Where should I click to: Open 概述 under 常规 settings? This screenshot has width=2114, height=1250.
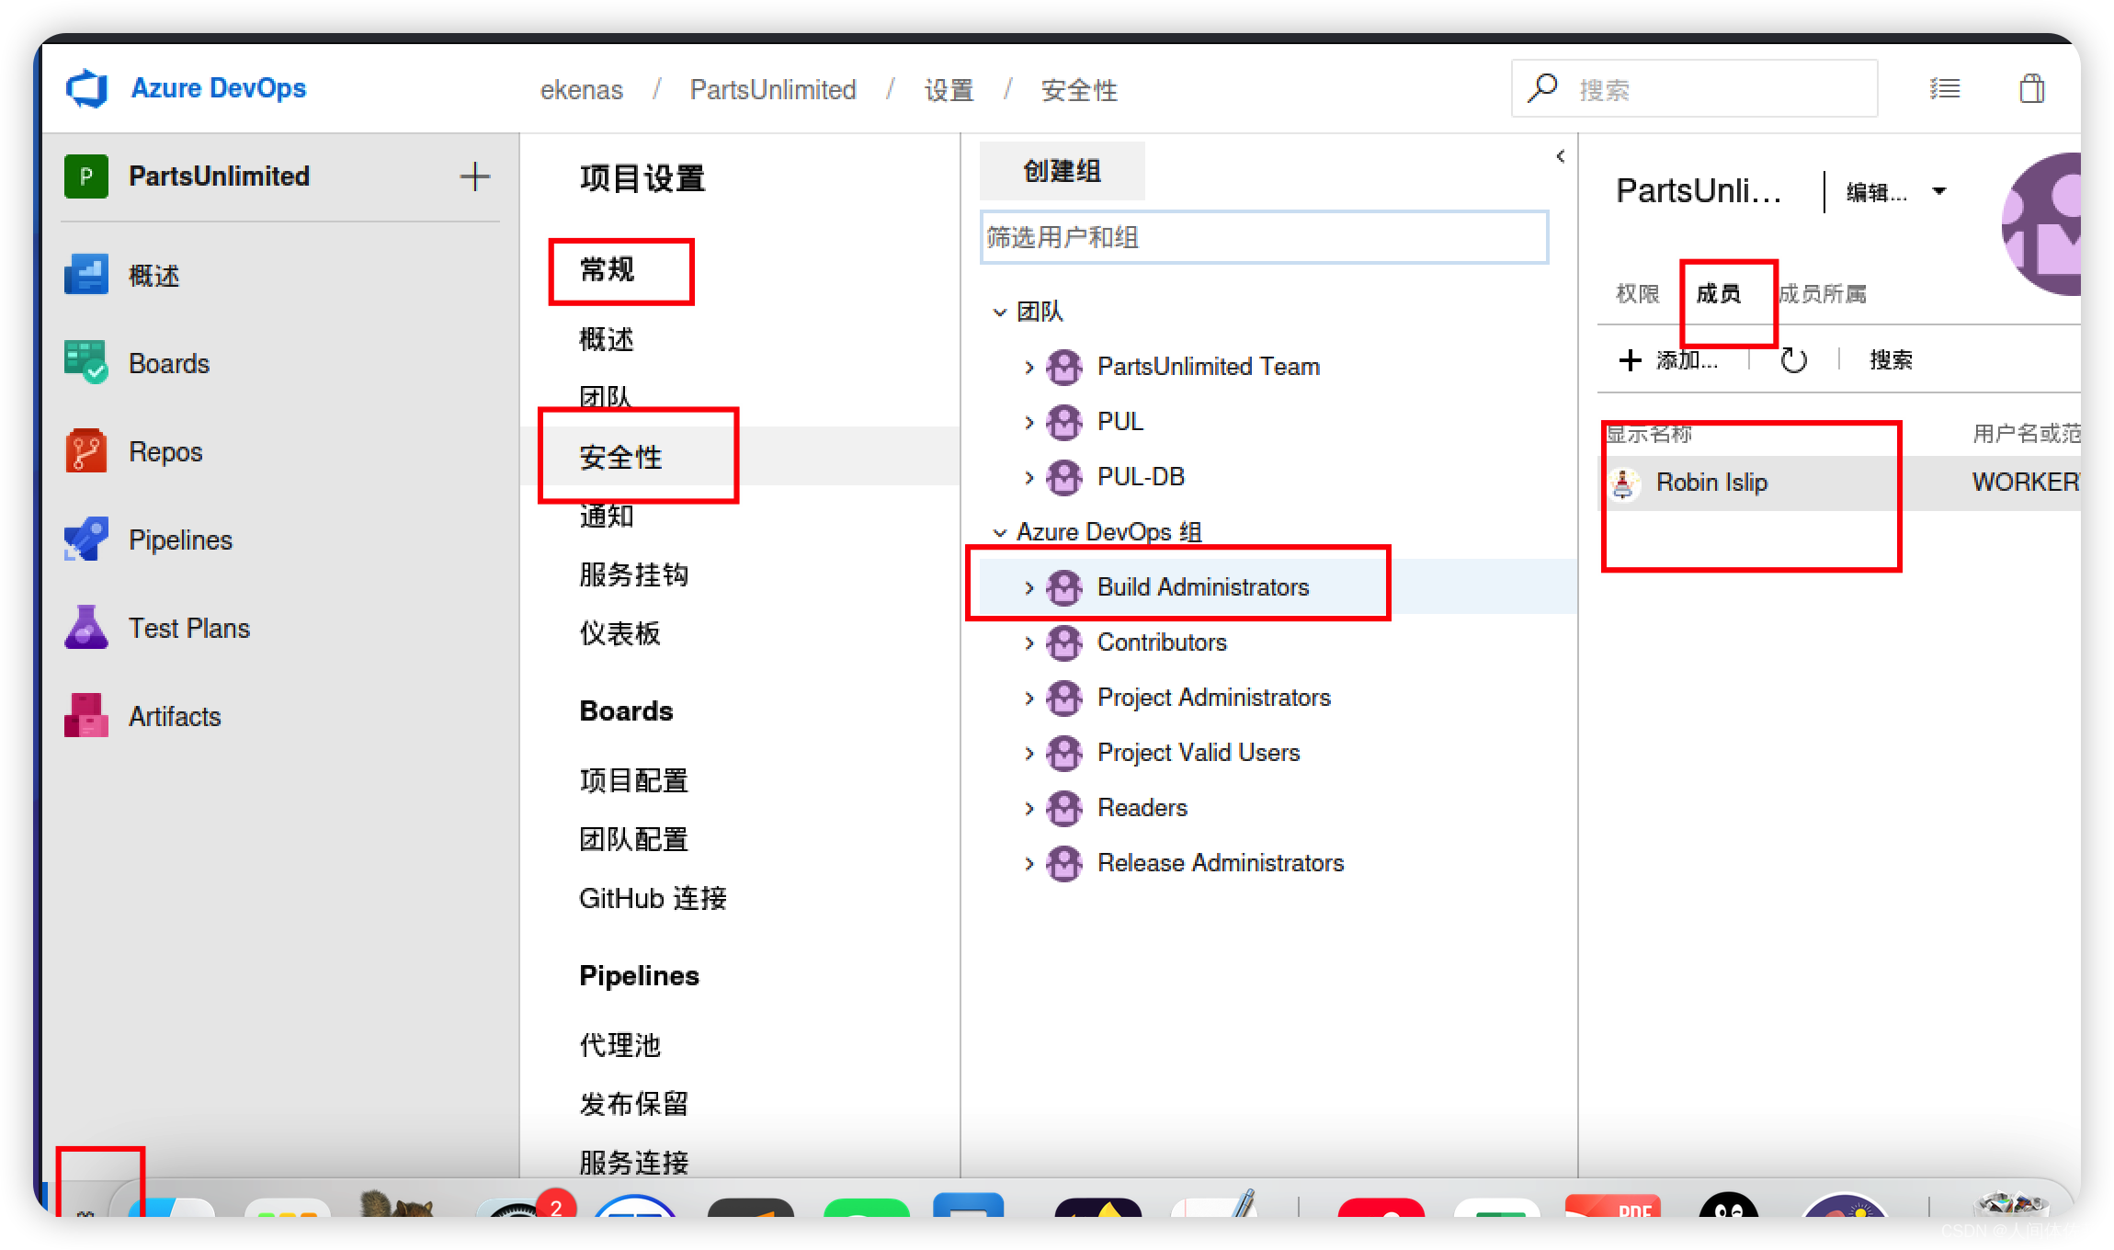coord(606,339)
